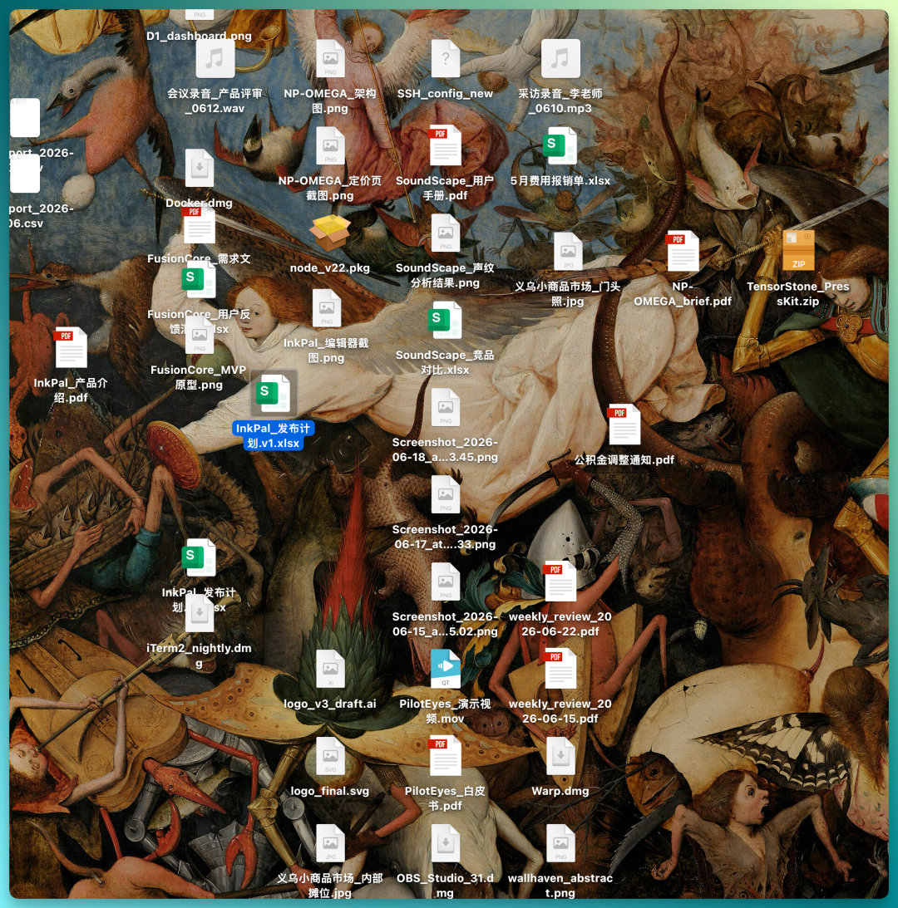
Task: Select the FusionCore_用户反馈 xlsx spreadsheet icon
Action: (x=200, y=280)
